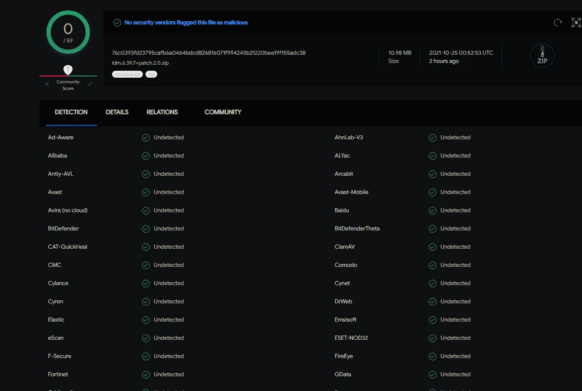Select the COMMUNITY tab
This screenshot has height=391, width=582.
tap(223, 112)
